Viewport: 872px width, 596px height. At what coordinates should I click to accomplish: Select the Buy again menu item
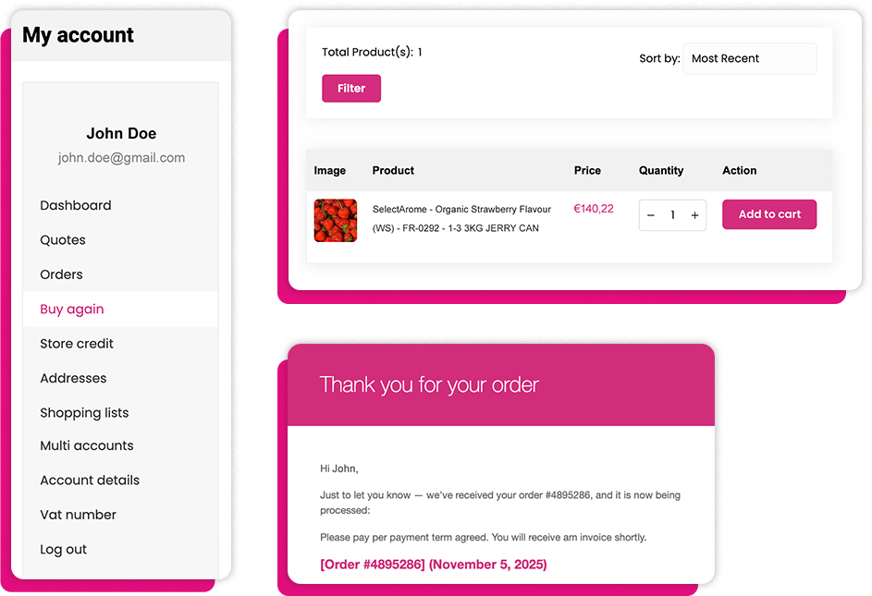[x=71, y=309]
